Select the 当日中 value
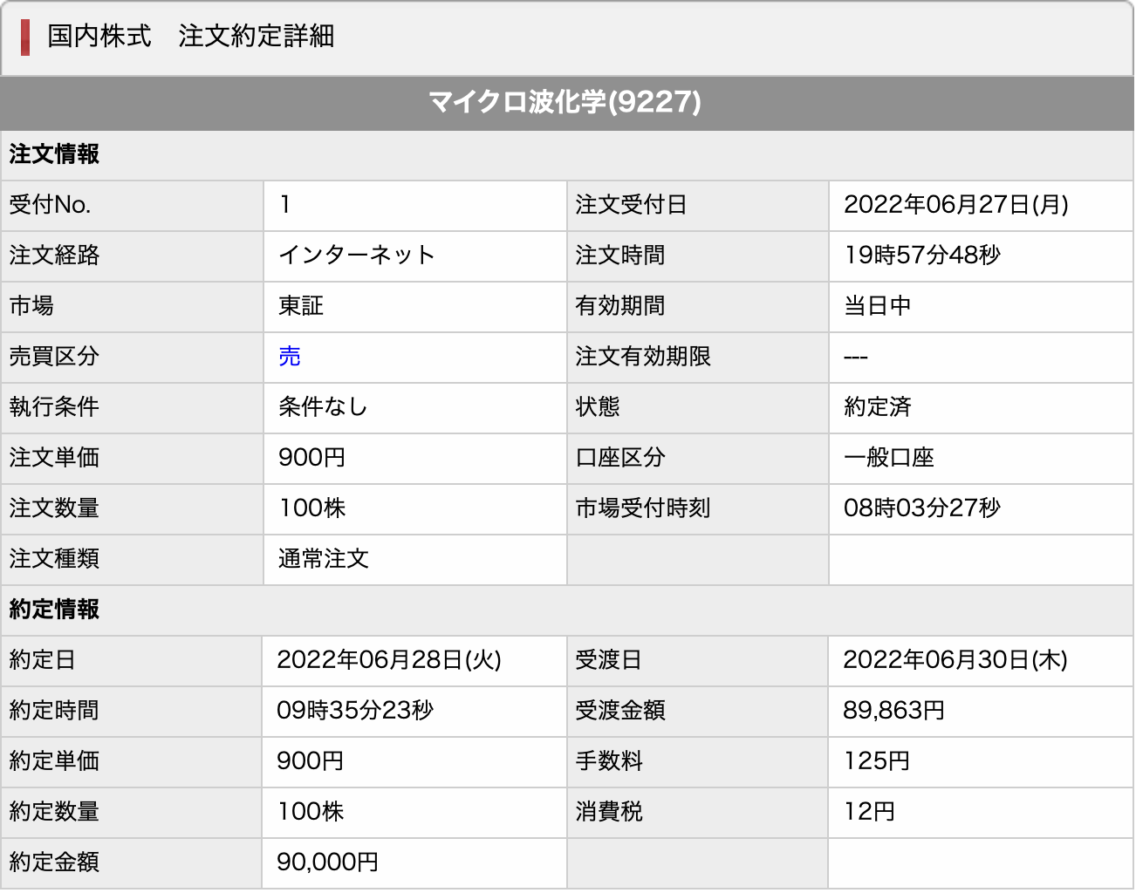The width and height of the screenshot is (1136, 893). (x=878, y=306)
